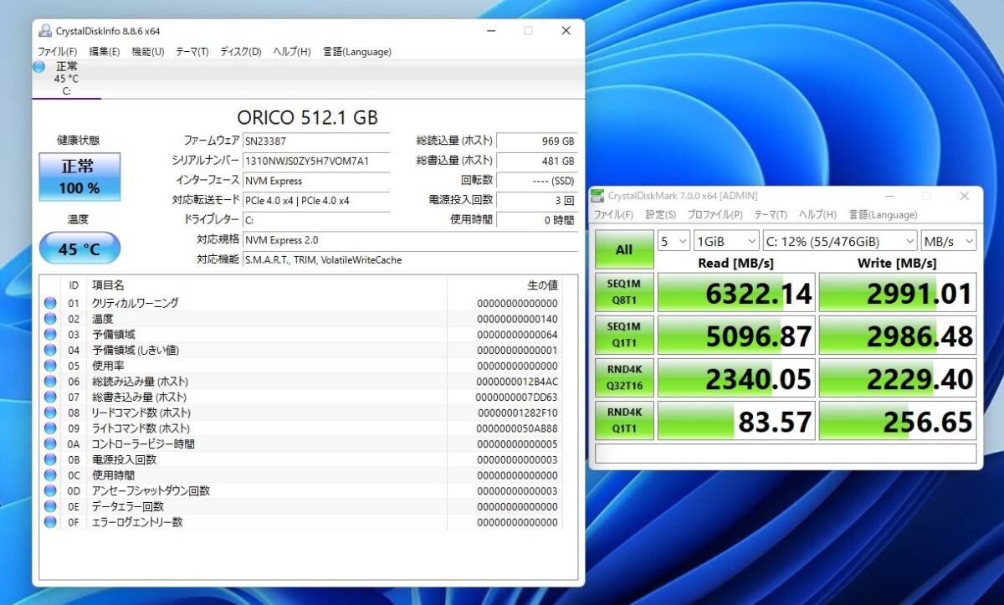1004x605 pixels.
Task: Click the ファームウェア field SN23387
Action: coord(315,141)
